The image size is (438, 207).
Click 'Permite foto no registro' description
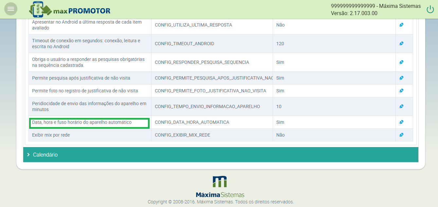click(x=85, y=91)
